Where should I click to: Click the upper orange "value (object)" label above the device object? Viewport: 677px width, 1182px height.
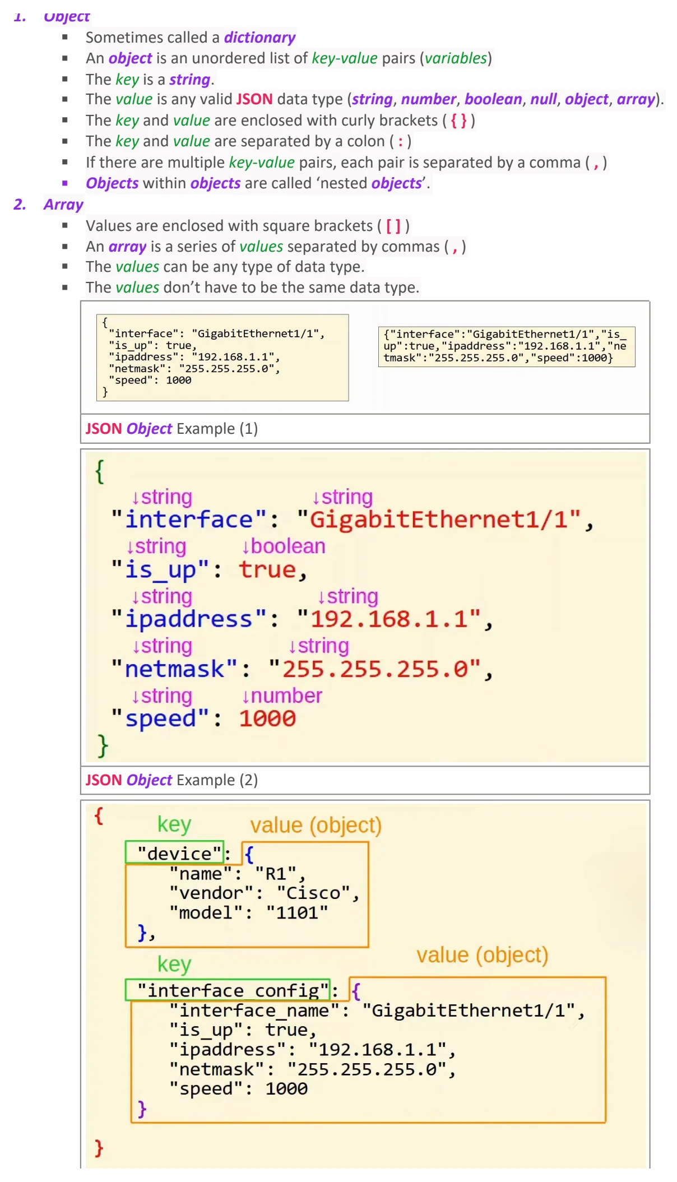click(316, 826)
